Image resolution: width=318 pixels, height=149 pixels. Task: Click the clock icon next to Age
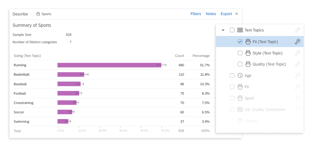(x=240, y=76)
